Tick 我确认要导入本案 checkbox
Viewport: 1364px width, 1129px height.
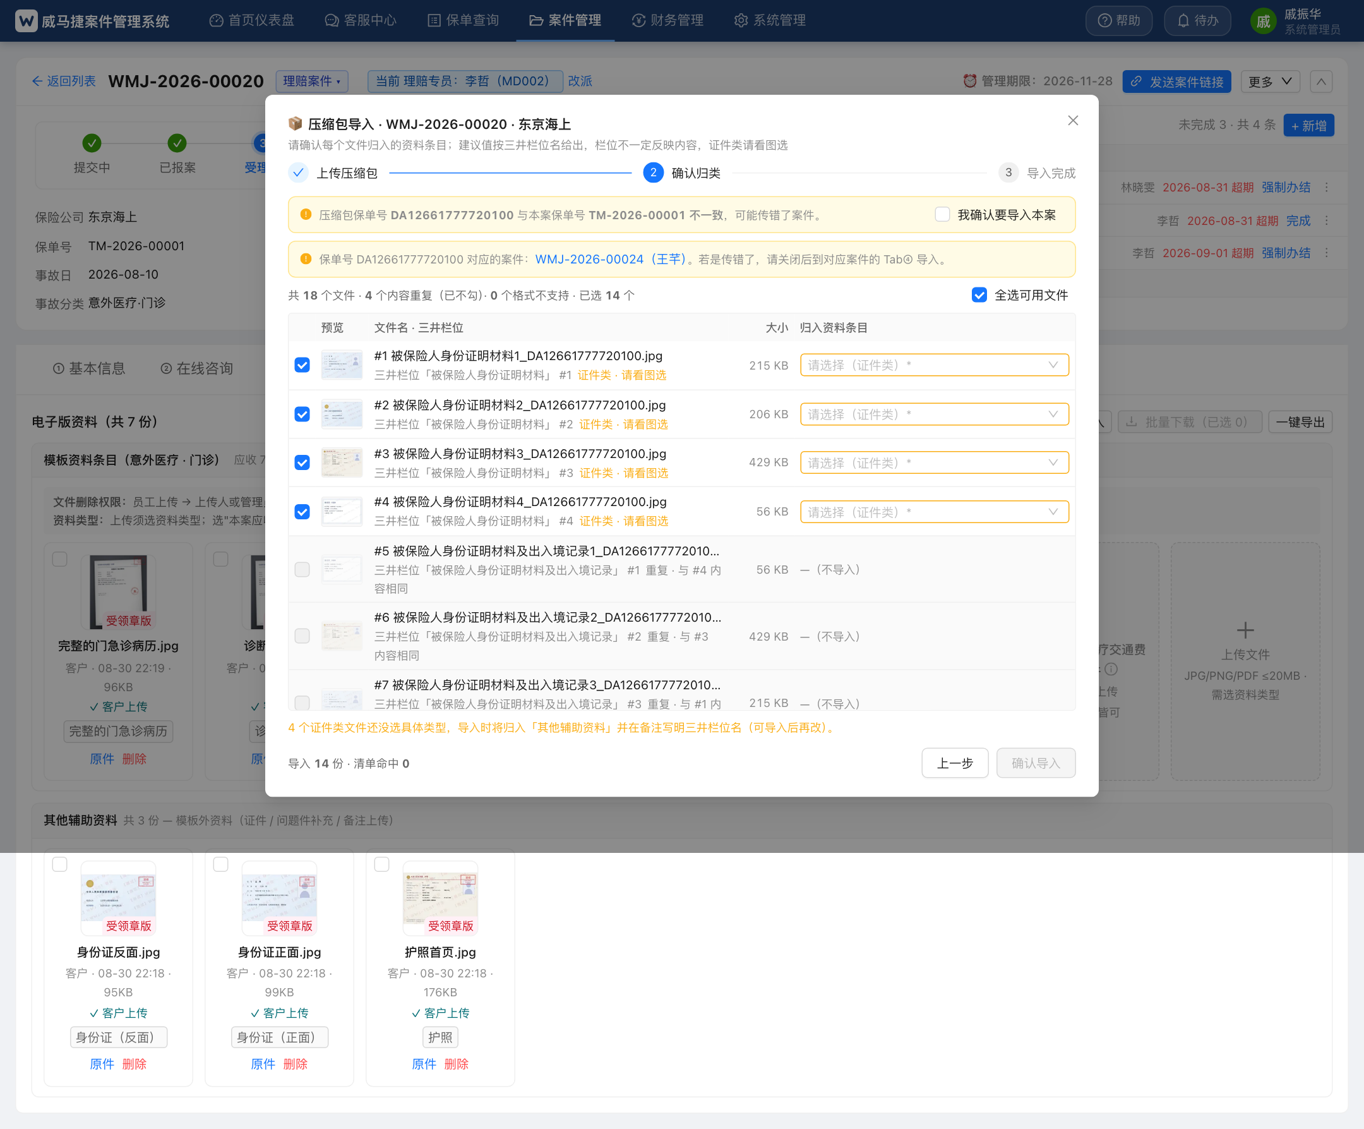coord(942,214)
